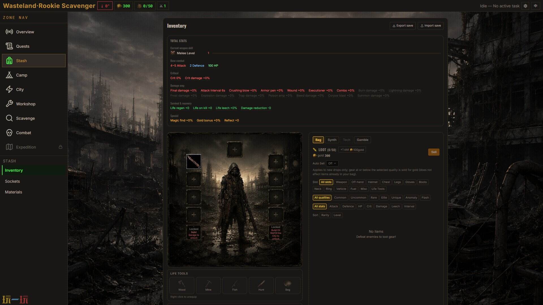The width and height of the screenshot is (543, 305).
Task: Select the Stash backpack icon
Action: [x=9, y=61]
